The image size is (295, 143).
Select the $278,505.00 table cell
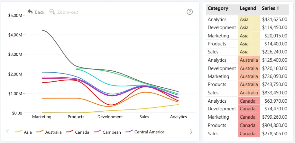[x=275, y=134]
